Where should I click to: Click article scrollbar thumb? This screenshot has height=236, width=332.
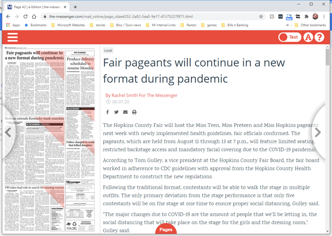point(328,57)
